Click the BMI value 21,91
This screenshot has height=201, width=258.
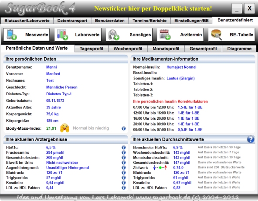click(51, 128)
